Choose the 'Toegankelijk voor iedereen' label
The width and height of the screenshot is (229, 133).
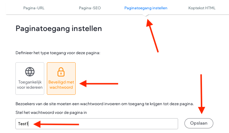tap(30, 85)
